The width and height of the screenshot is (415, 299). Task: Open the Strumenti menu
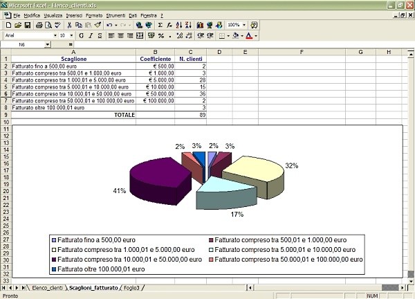(116, 15)
